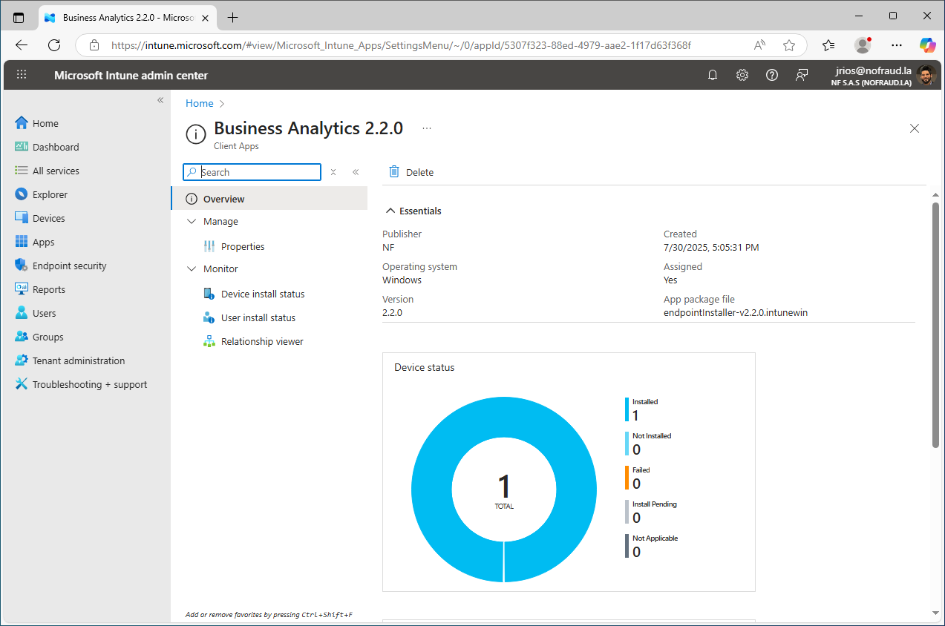
Task: Open the Reports sidebar icon
Action: [21, 289]
